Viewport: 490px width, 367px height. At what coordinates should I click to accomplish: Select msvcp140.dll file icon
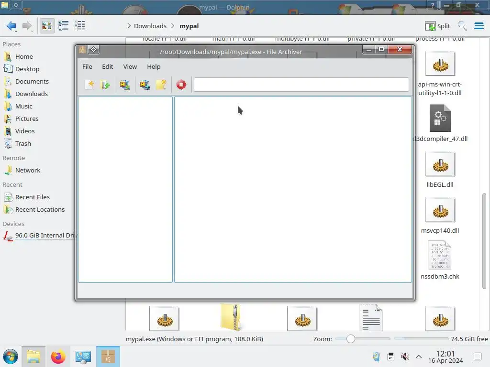440,210
